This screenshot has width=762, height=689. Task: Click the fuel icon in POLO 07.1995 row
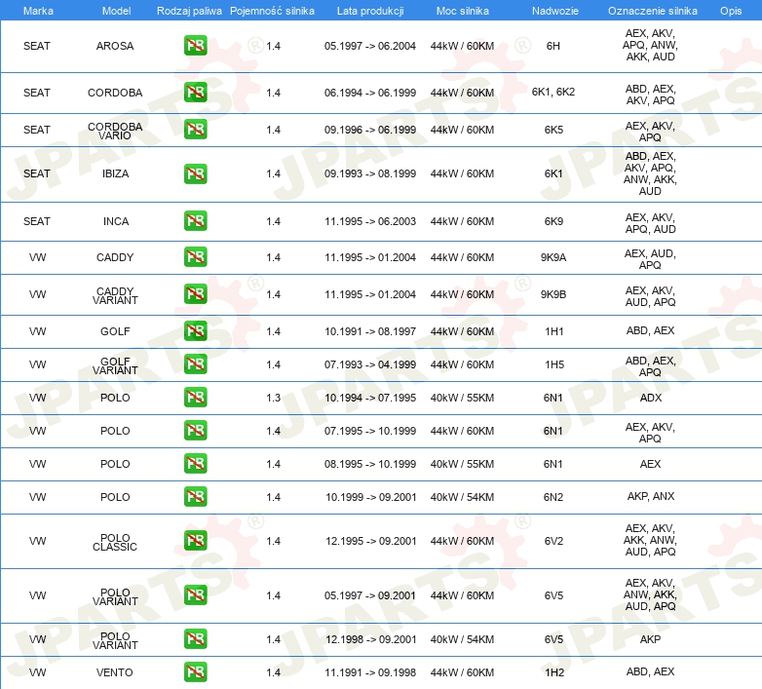click(x=195, y=431)
